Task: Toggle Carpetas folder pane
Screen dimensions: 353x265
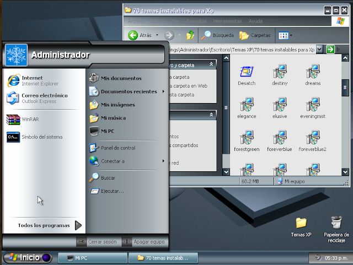Action: (255, 35)
